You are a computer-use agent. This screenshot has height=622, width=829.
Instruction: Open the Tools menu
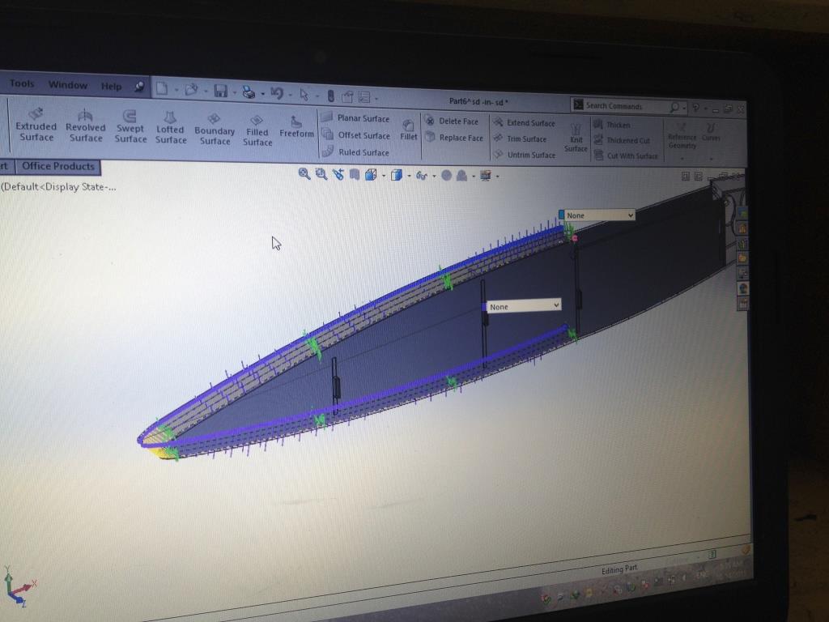coord(22,83)
